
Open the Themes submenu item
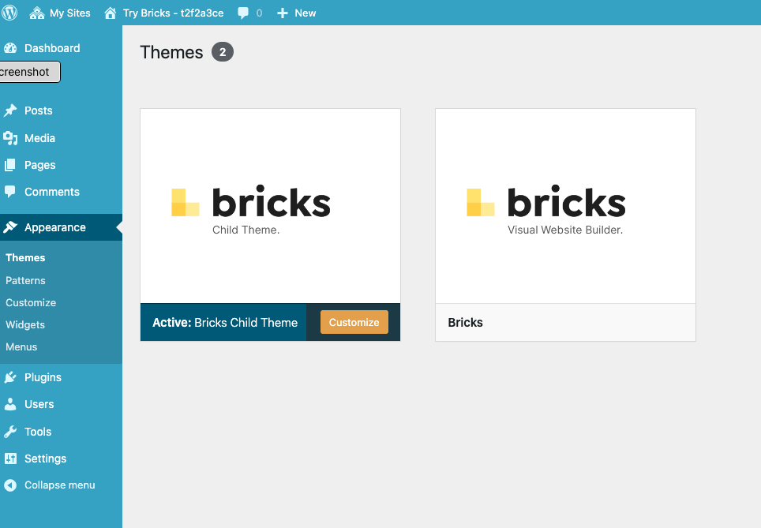click(x=25, y=258)
